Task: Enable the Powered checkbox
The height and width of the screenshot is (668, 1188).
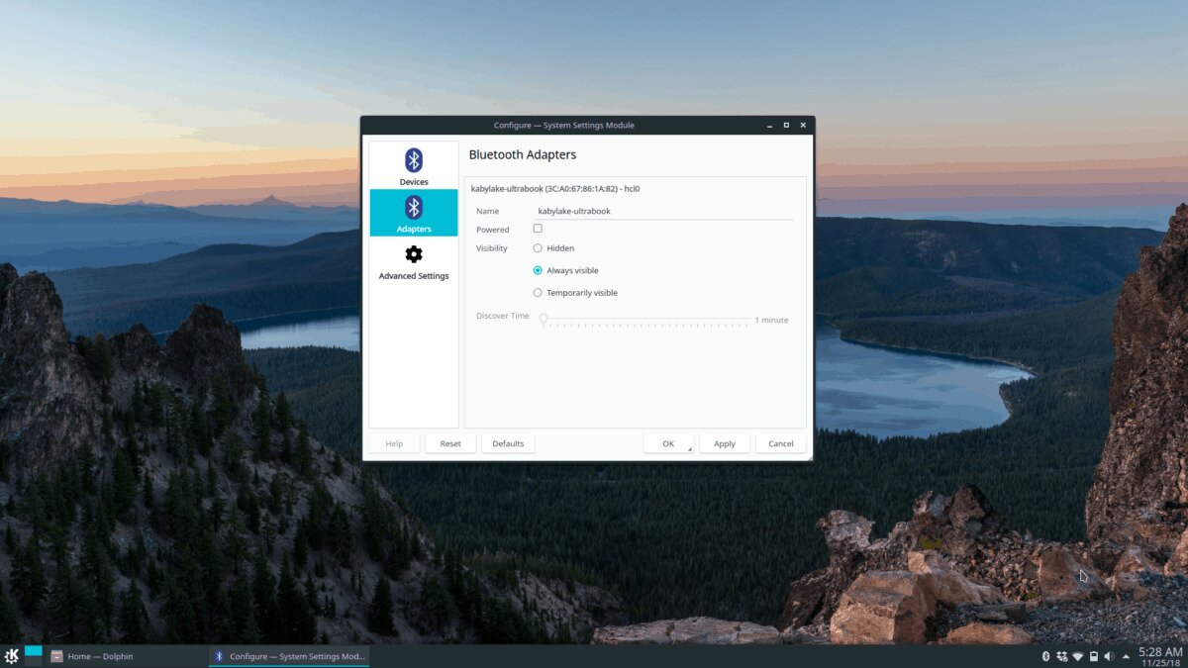Action: coord(538,229)
